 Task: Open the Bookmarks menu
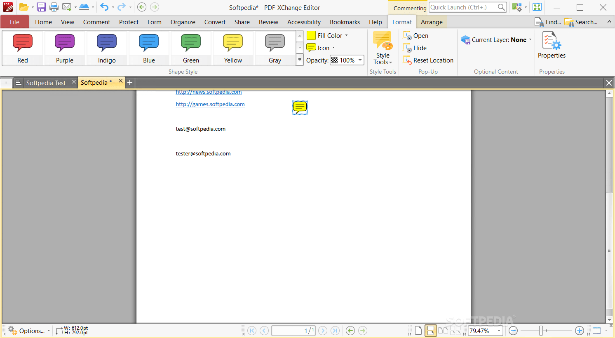(x=345, y=22)
